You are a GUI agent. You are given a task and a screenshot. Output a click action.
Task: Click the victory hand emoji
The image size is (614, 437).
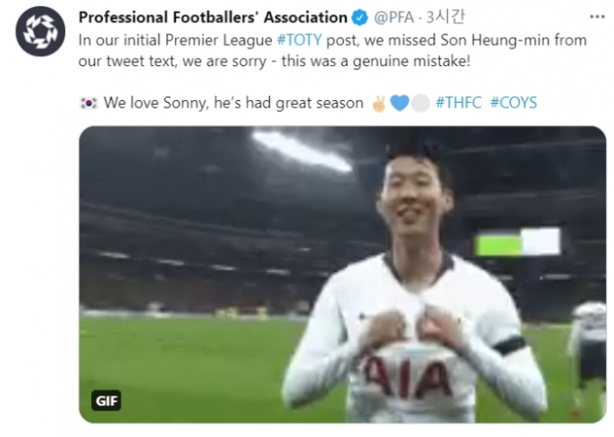378,103
